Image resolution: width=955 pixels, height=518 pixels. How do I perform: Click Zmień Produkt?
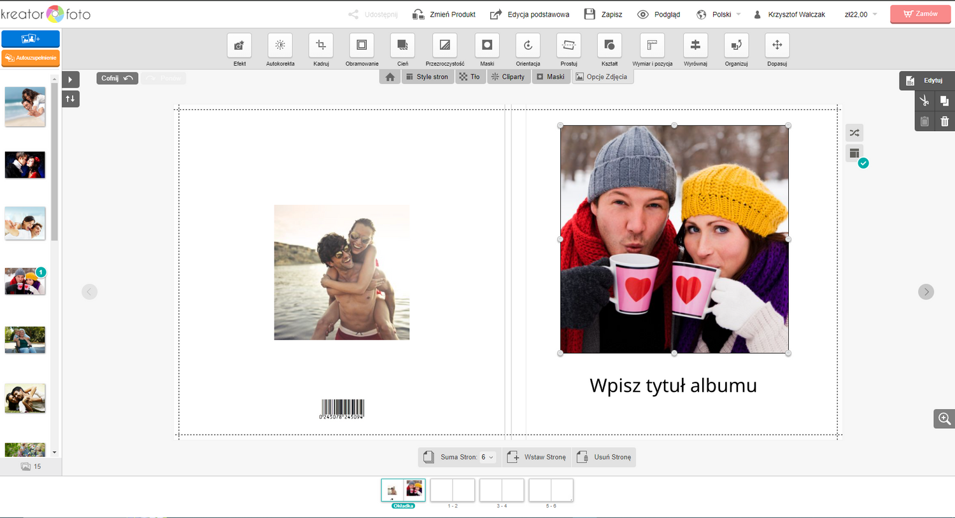click(x=444, y=14)
